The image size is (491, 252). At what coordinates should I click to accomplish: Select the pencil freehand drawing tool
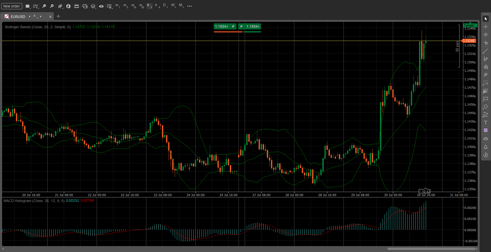pyautogui.click(x=486, y=59)
